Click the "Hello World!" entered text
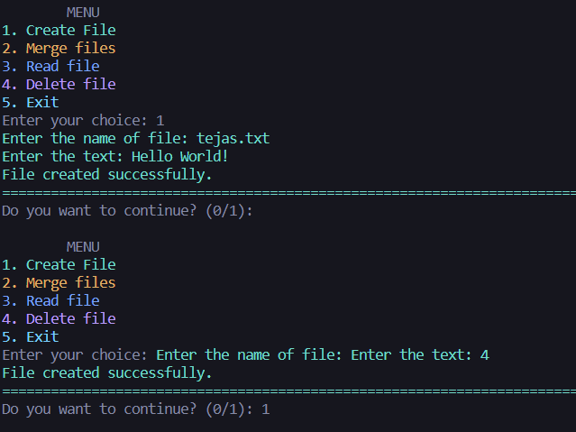Viewport: 576px width, 432px height. [180, 157]
